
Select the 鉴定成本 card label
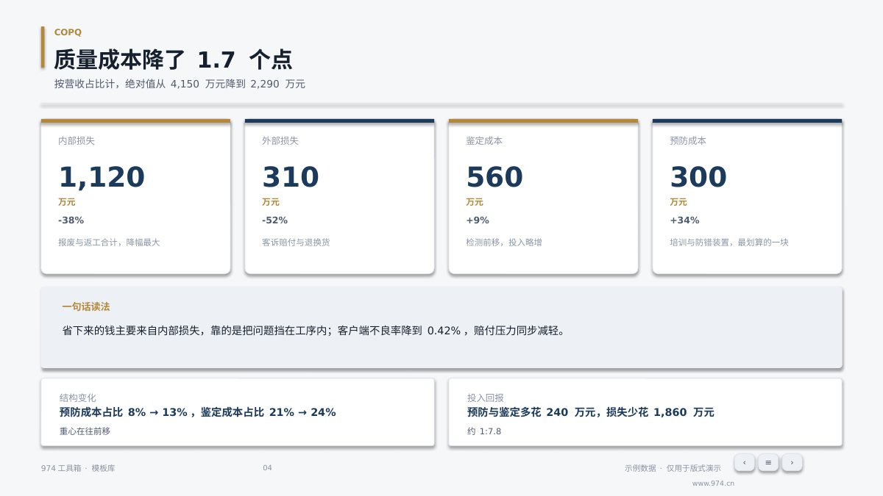click(484, 140)
